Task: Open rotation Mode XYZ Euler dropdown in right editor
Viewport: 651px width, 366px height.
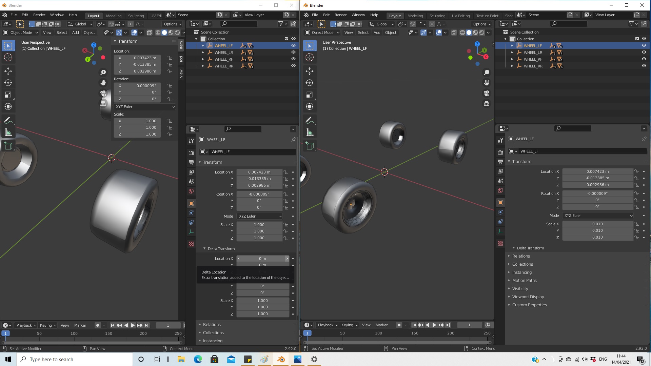Action: point(598,216)
